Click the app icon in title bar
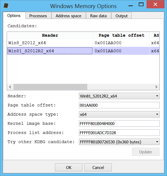The image size is (167, 176). coord(6,5)
